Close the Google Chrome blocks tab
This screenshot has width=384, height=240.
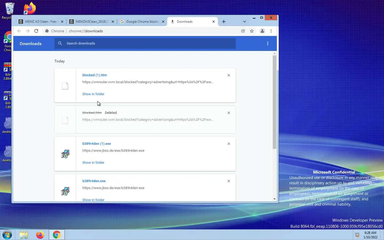pyautogui.click(x=163, y=22)
